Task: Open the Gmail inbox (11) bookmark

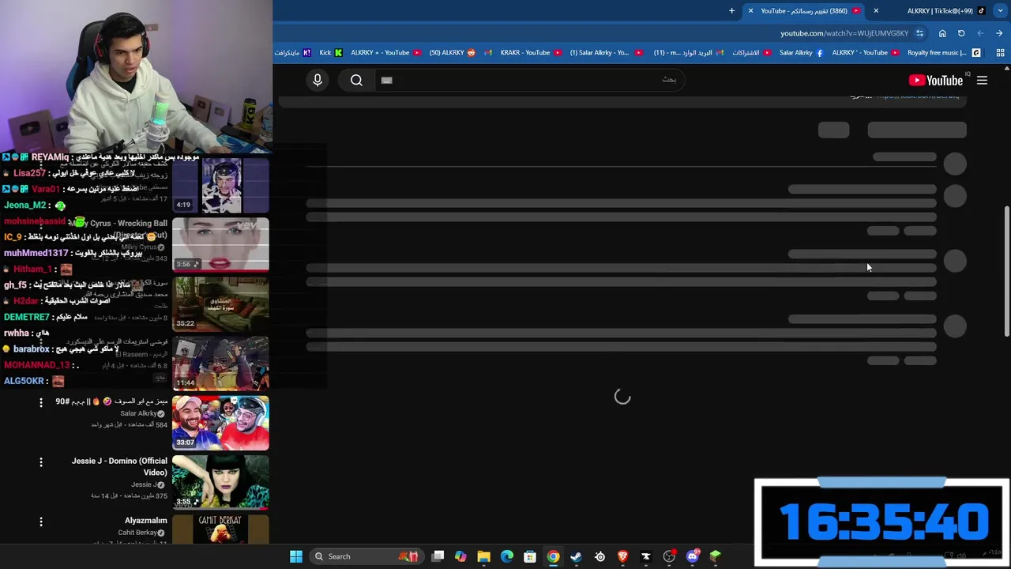Action: [689, 53]
